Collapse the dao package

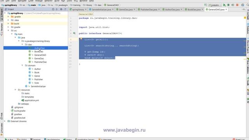point(22,44)
